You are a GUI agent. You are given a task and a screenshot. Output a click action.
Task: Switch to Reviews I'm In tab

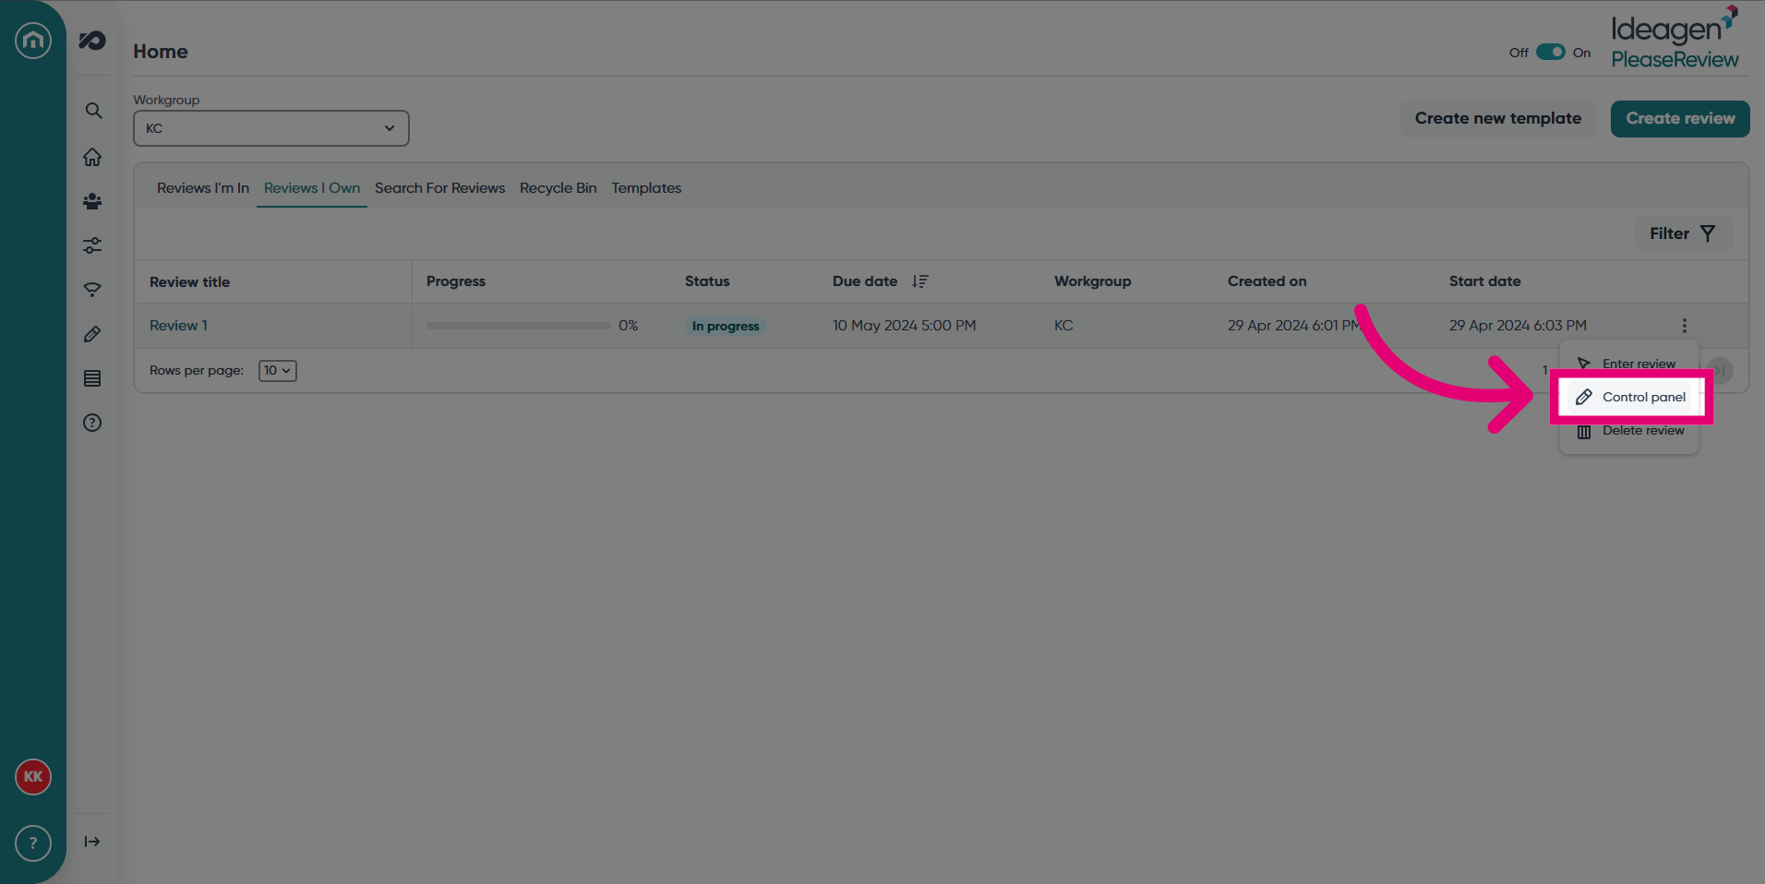coord(203,188)
